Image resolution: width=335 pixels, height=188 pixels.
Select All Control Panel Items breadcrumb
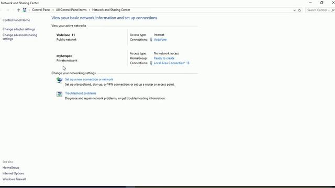click(x=71, y=10)
